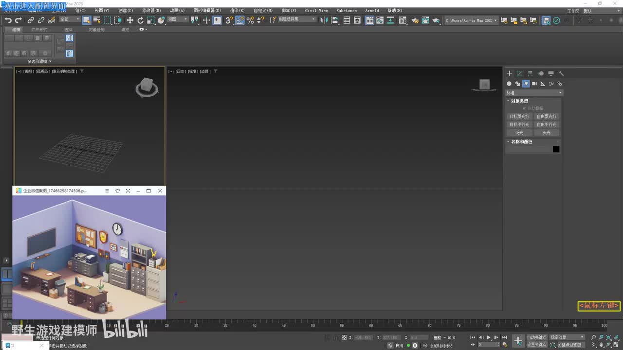The width and height of the screenshot is (623, 350).
Task: Toggle the Percent Snap button
Action: point(250,20)
